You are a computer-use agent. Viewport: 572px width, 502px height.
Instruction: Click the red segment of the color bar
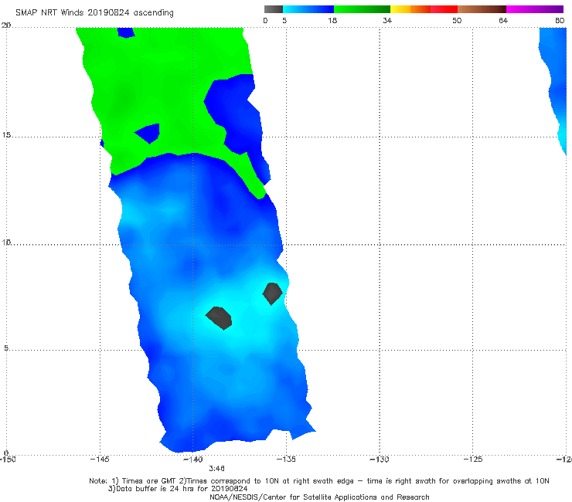[x=444, y=9]
